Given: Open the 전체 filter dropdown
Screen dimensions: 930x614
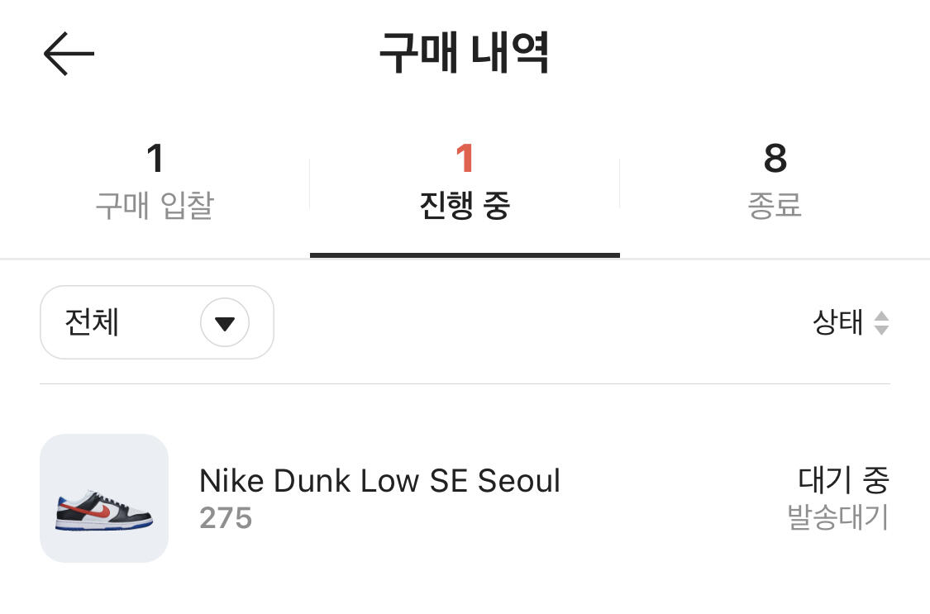Looking at the screenshot, I should [156, 322].
